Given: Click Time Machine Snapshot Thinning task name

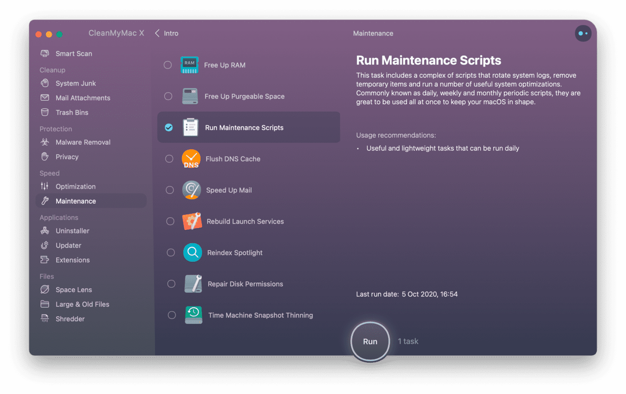Looking at the screenshot, I should [x=261, y=315].
